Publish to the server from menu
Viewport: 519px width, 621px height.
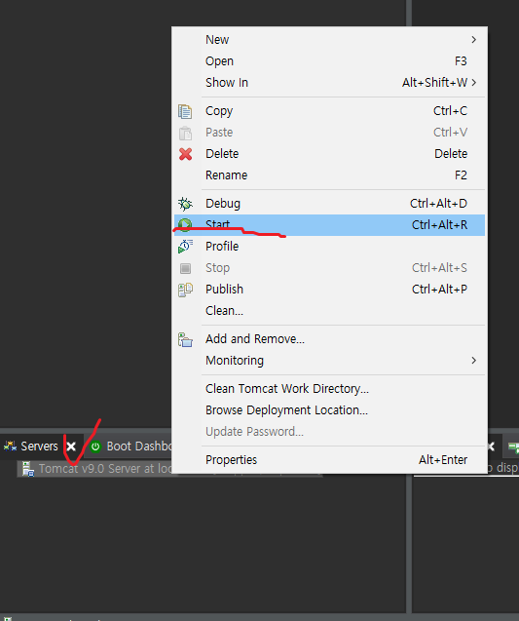click(329, 290)
